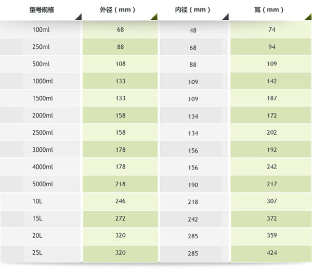Click outer diameter value 246

(120, 201)
